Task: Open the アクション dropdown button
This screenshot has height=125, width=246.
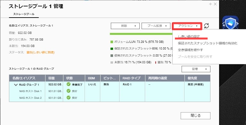Action: pyautogui.click(x=187, y=26)
